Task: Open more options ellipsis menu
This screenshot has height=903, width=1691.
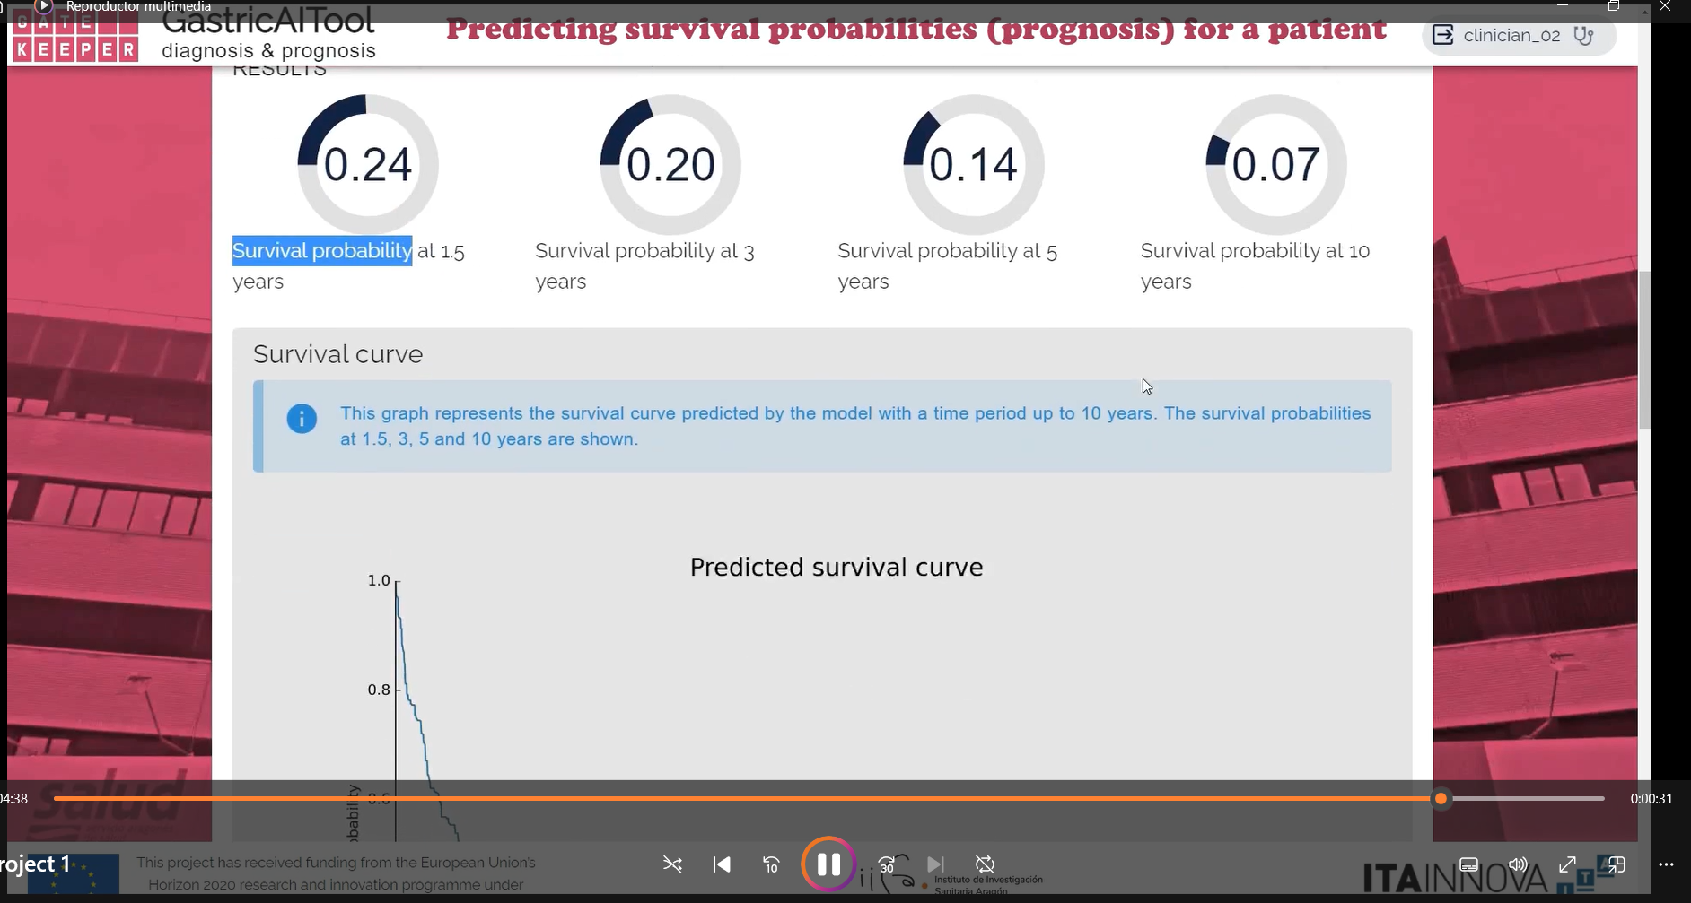Action: (1666, 864)
